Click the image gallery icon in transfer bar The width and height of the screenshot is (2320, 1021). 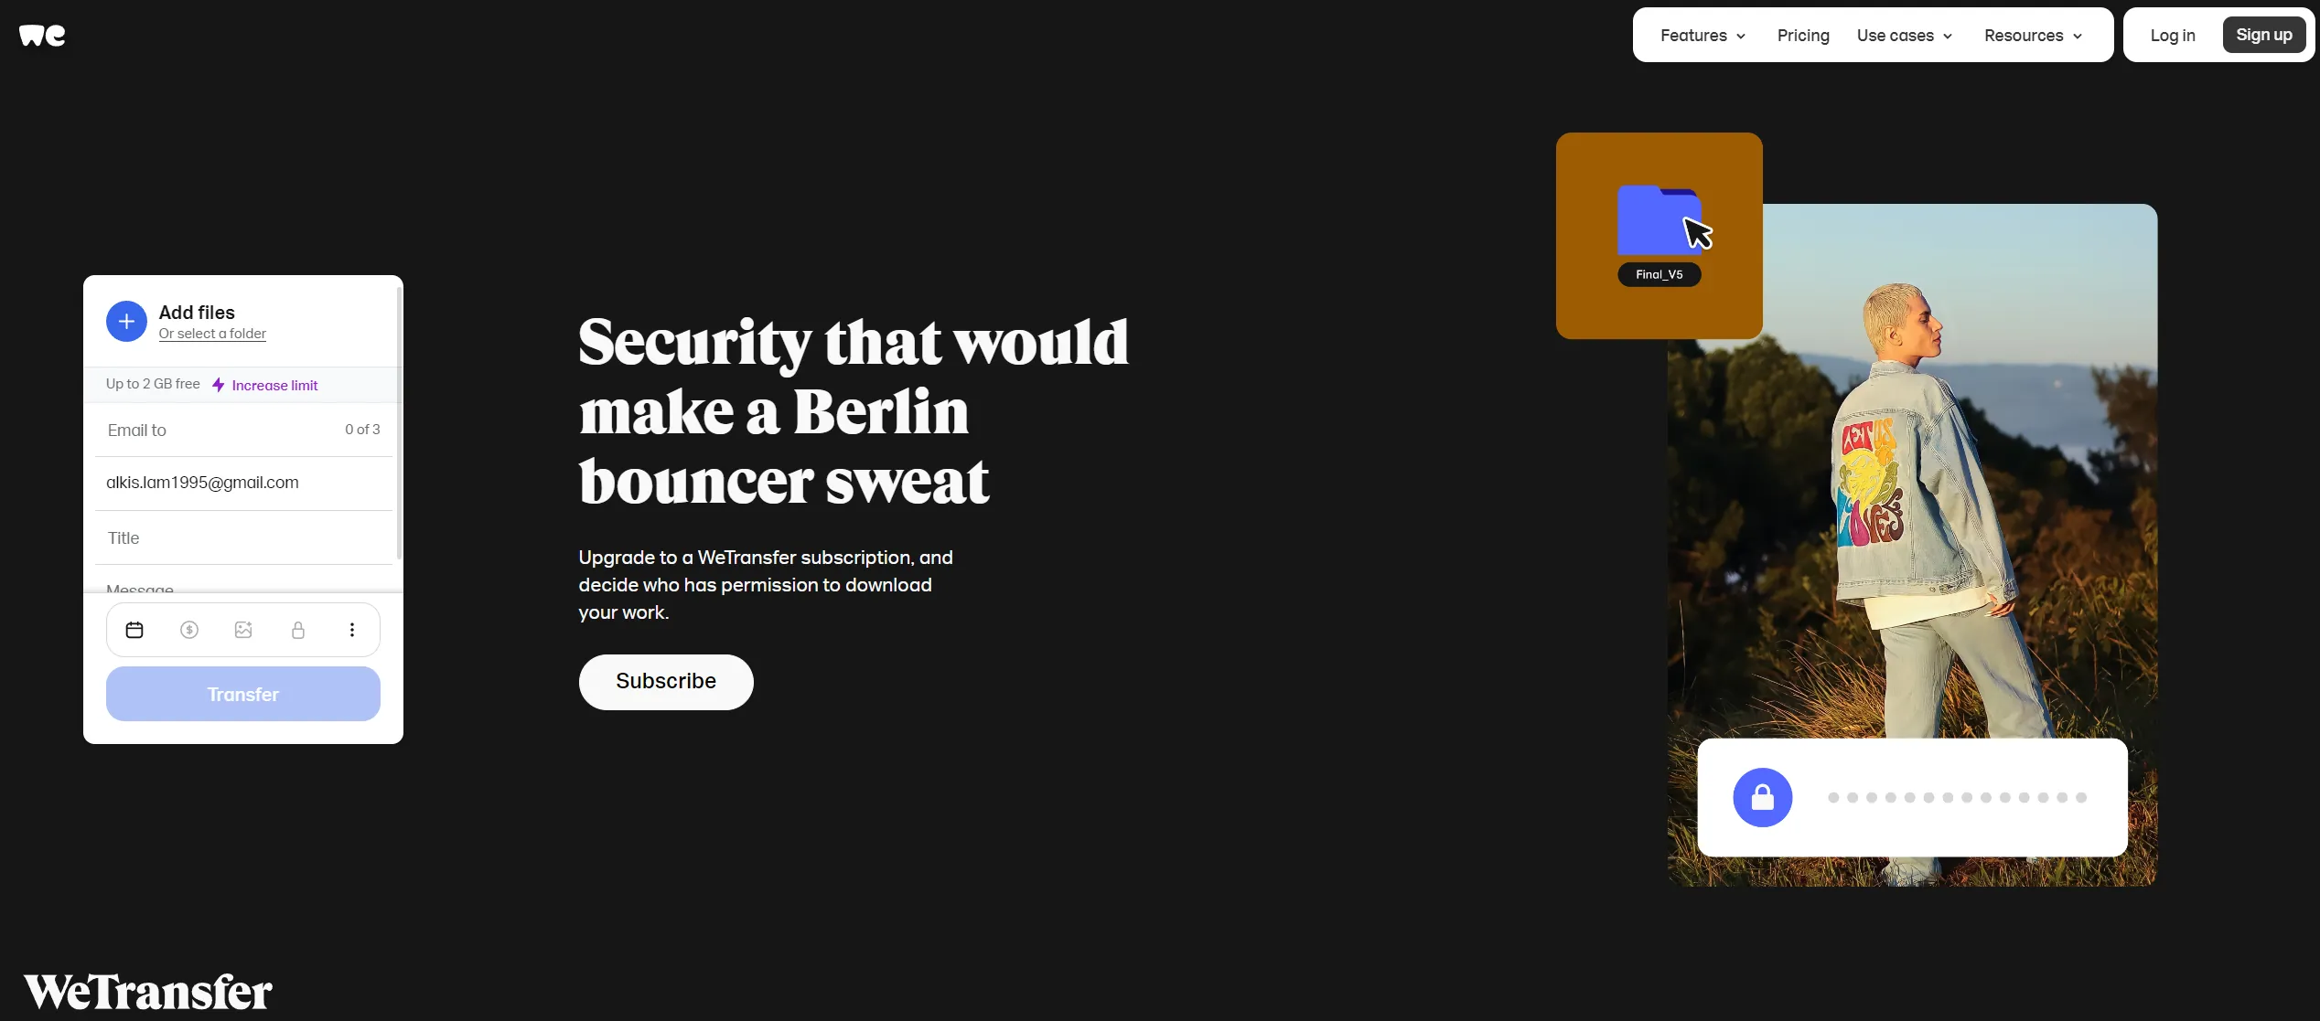coord(242,630)
